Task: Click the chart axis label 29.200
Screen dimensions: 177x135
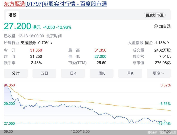Action: click(9, 103)
